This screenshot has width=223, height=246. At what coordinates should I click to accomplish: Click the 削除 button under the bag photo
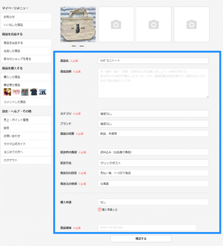74,46
